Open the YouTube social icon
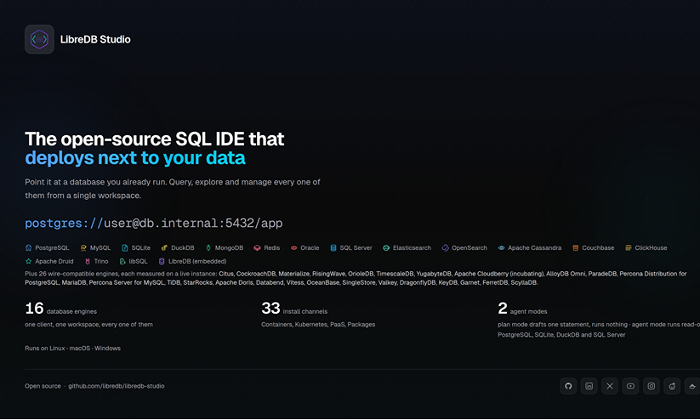700x420 pixels. (x=630, y=386)
